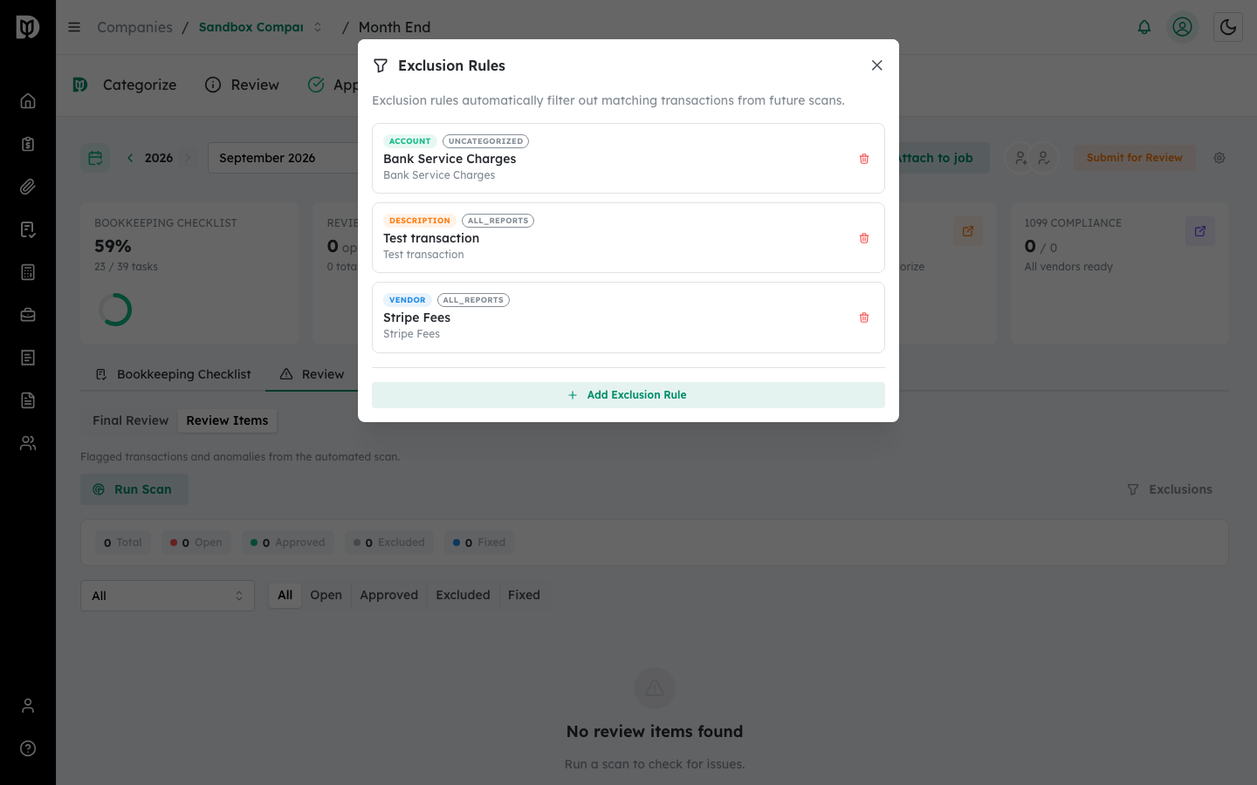
Task: Filter by Open status tab
Action: tap(326, 595)
